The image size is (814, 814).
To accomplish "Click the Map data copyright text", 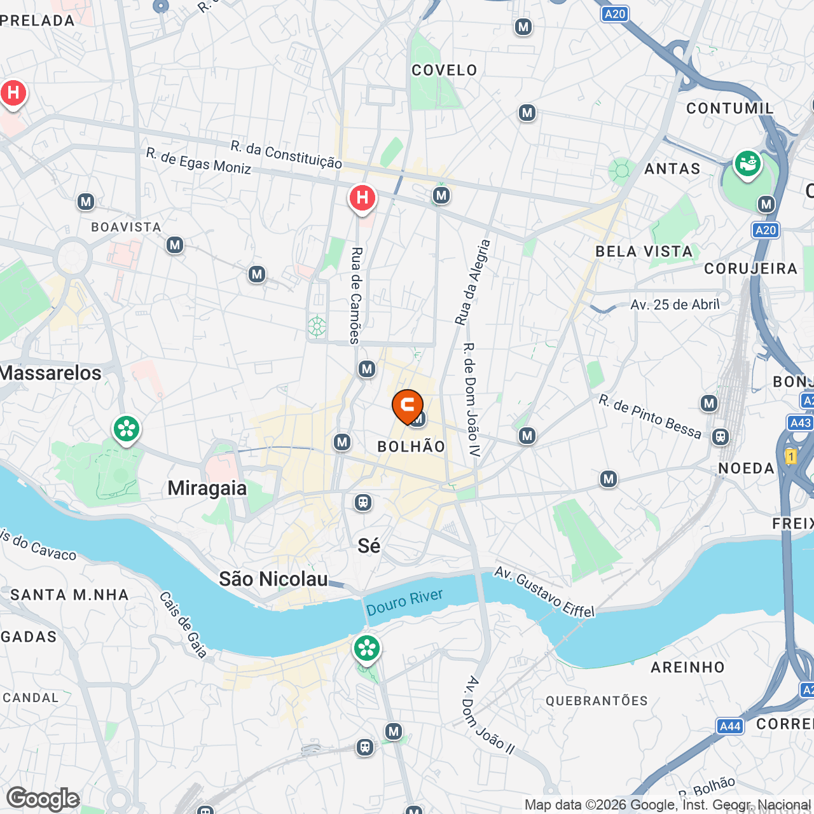I will (x=668, y=805).
